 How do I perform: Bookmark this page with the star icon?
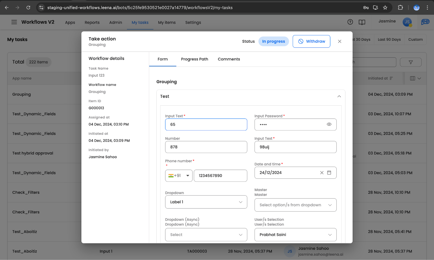385,8
